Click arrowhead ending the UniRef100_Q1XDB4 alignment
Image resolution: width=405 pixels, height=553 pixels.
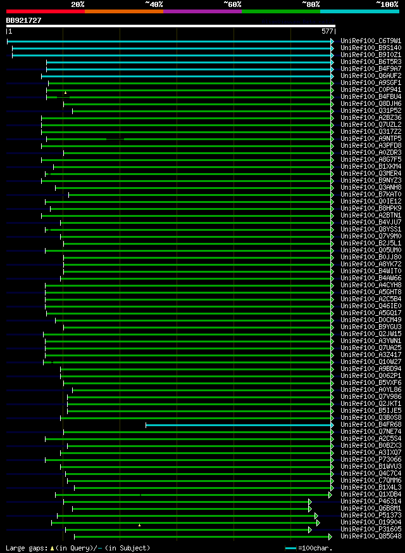[x=330, y=495]
